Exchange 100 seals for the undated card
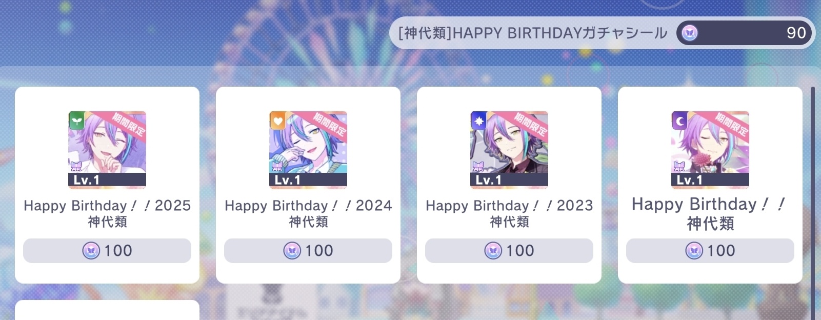The width and height of the screenshot is (821, 320). pyautogui.click(x=710, y=251)
